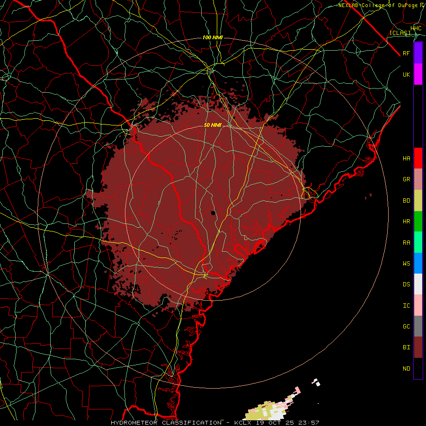Click the HA legend label

click(407, 158)
